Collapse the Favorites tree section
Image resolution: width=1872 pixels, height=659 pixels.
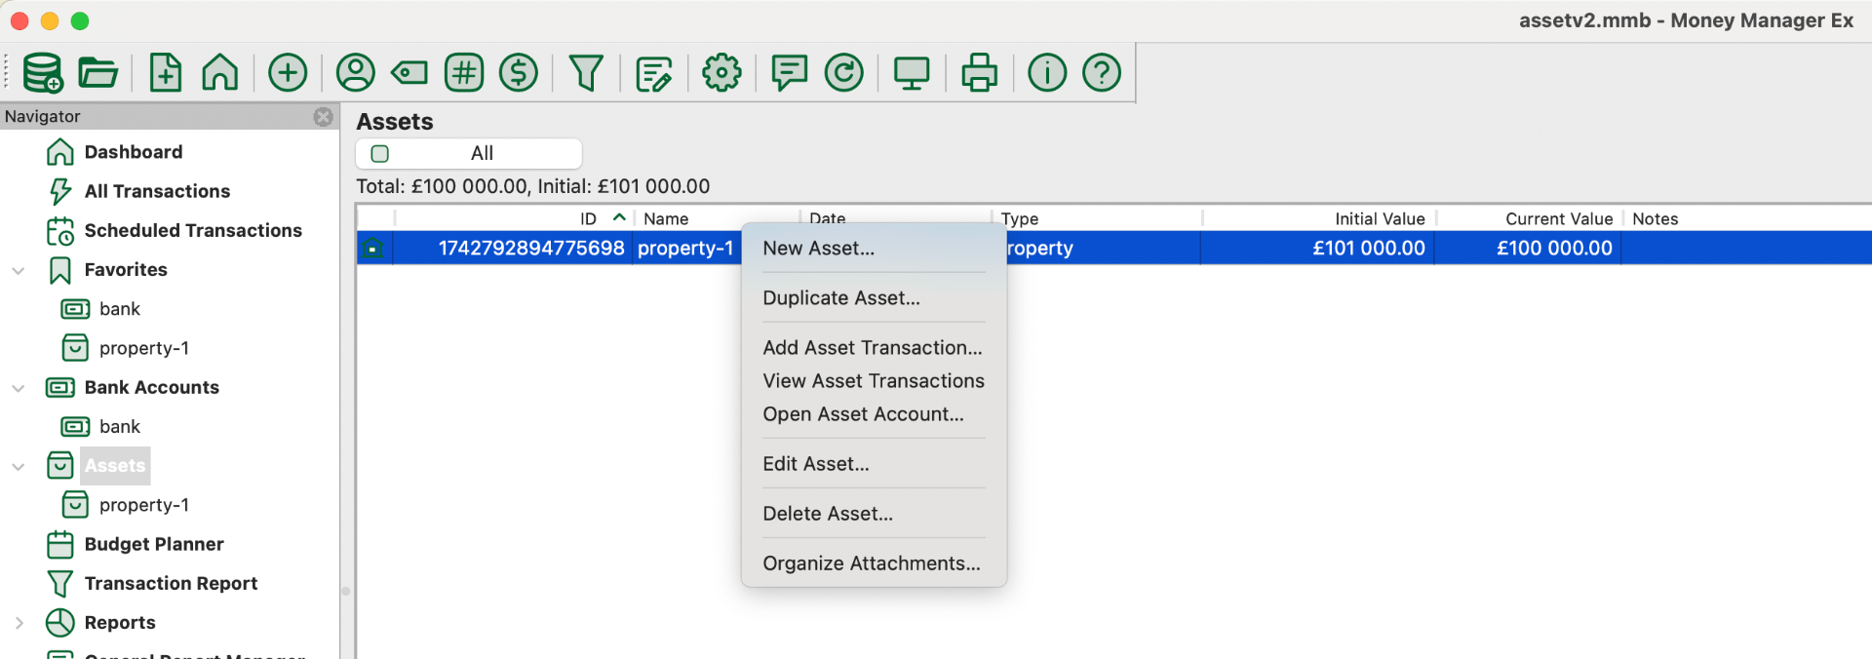pyautogui.click(x=19, y=270)
